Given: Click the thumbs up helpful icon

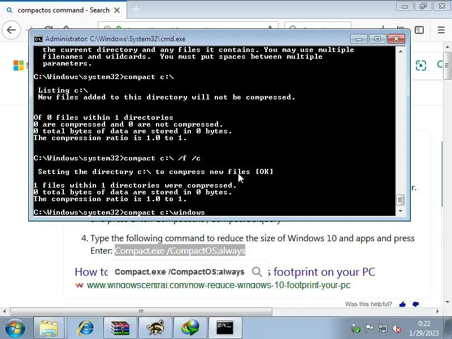Looking at the screenshot, I should point(403,304).
